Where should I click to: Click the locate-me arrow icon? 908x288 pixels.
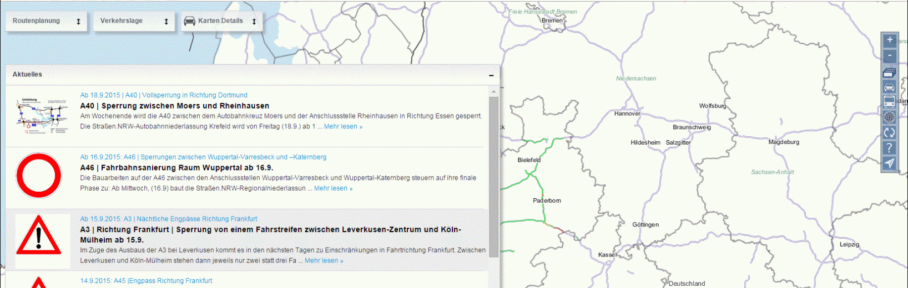click(x=889, y=163)
